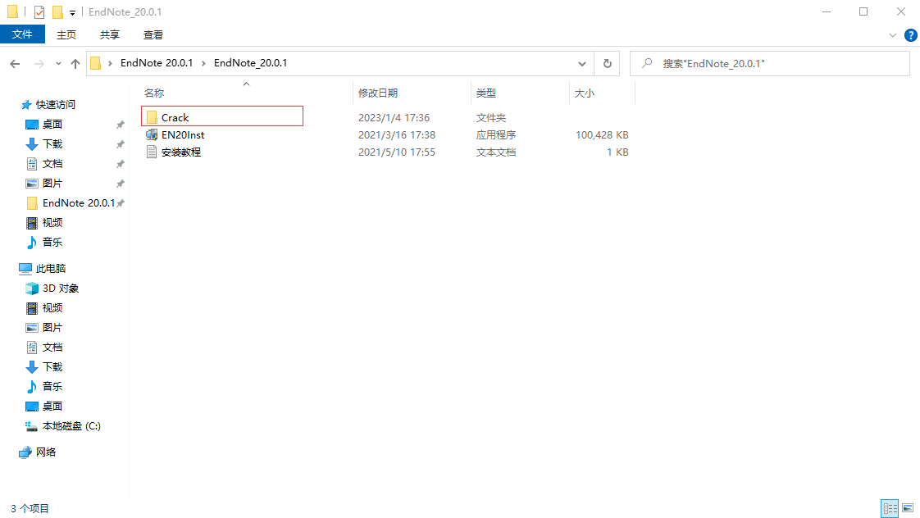
Task: Click the 1 KB size cell
Action: click(617, 152)
